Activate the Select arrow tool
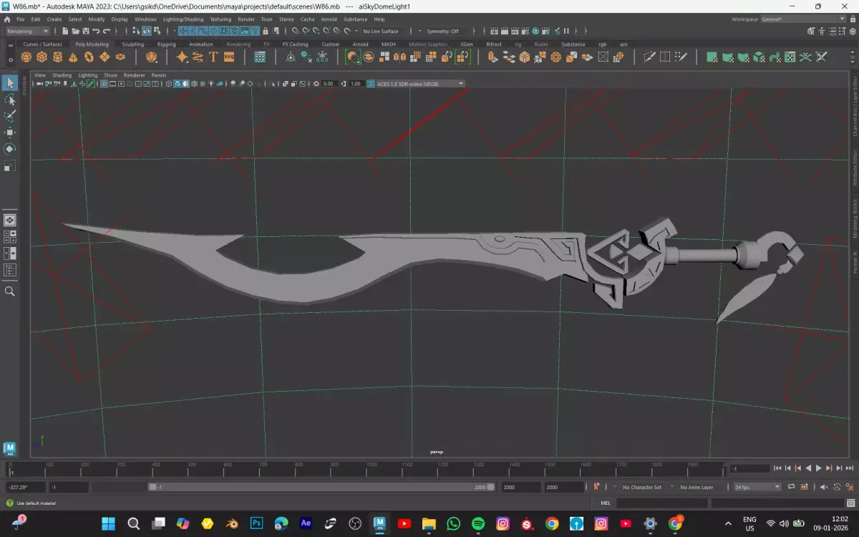This screenshot has height=537, width=859. [x=10, y=83]
